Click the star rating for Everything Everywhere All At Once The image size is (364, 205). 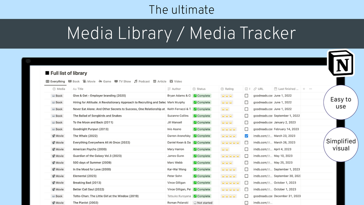[x=230, y=143]
